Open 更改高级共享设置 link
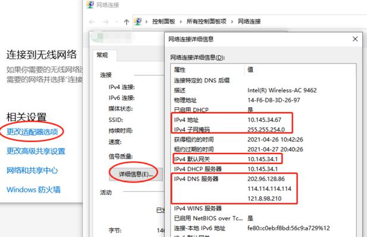This screenshot has height=237, width=367. [36, 151]
